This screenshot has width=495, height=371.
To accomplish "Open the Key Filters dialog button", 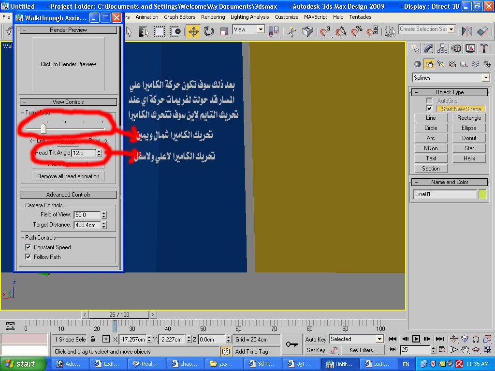I will [x=363, y=350].
